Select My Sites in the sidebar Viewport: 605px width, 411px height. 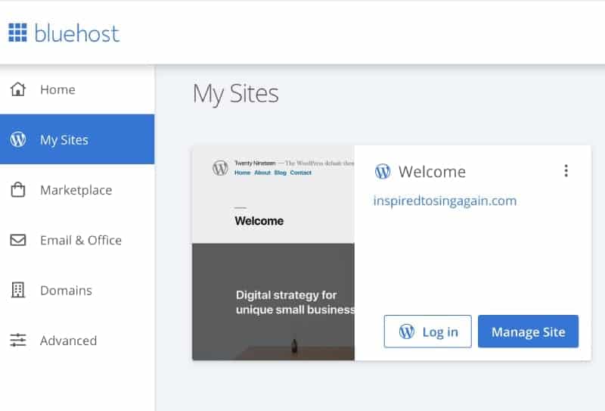tap(77, 139)
